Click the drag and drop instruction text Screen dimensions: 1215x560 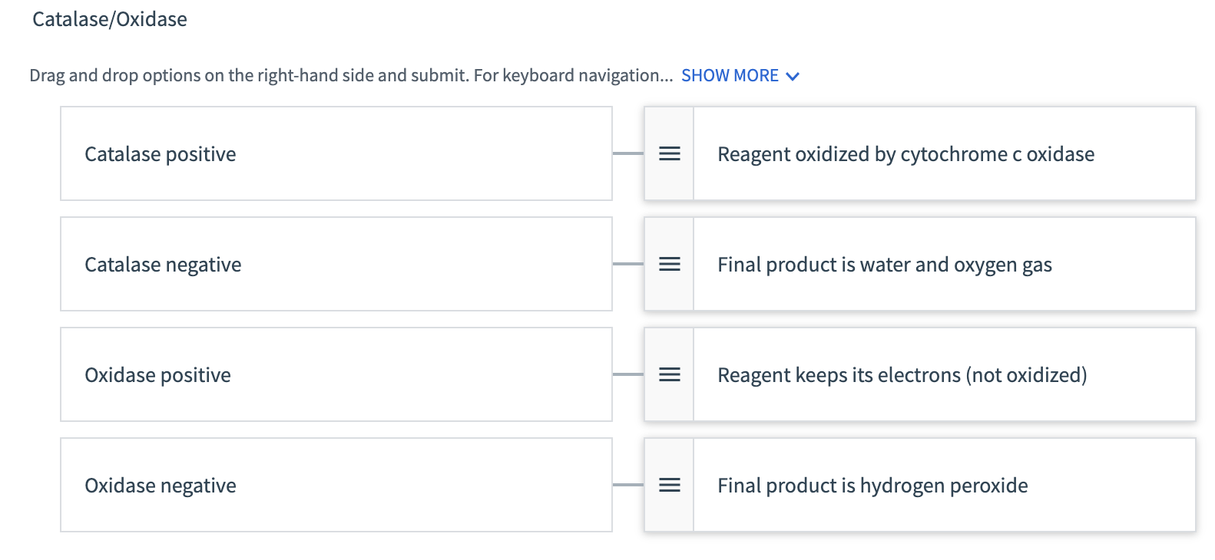tap(350, 75)
